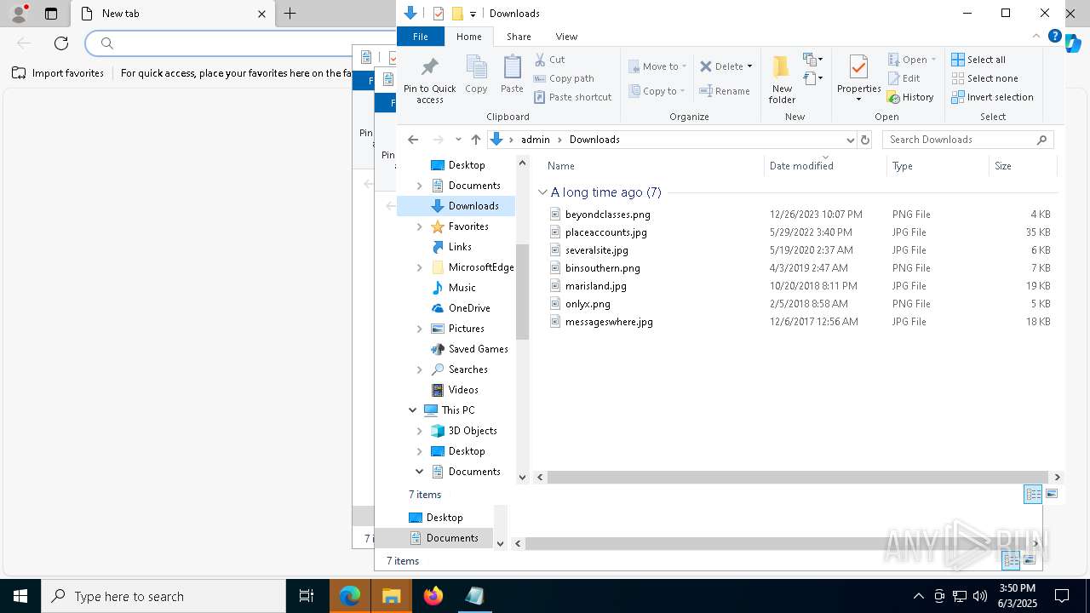Image resolution: width=1090 pixels, height=613 pixels.
Task: Open History in ribbon
Action: click(x=910, y=97)
